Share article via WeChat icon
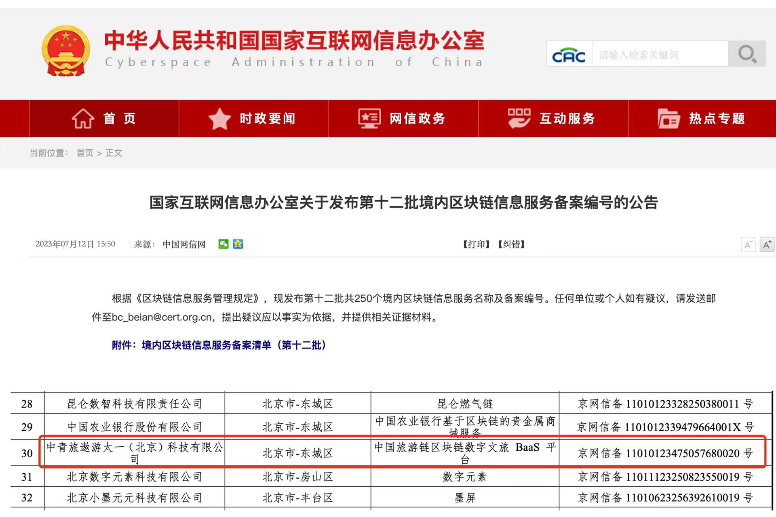 click(224, 244)
